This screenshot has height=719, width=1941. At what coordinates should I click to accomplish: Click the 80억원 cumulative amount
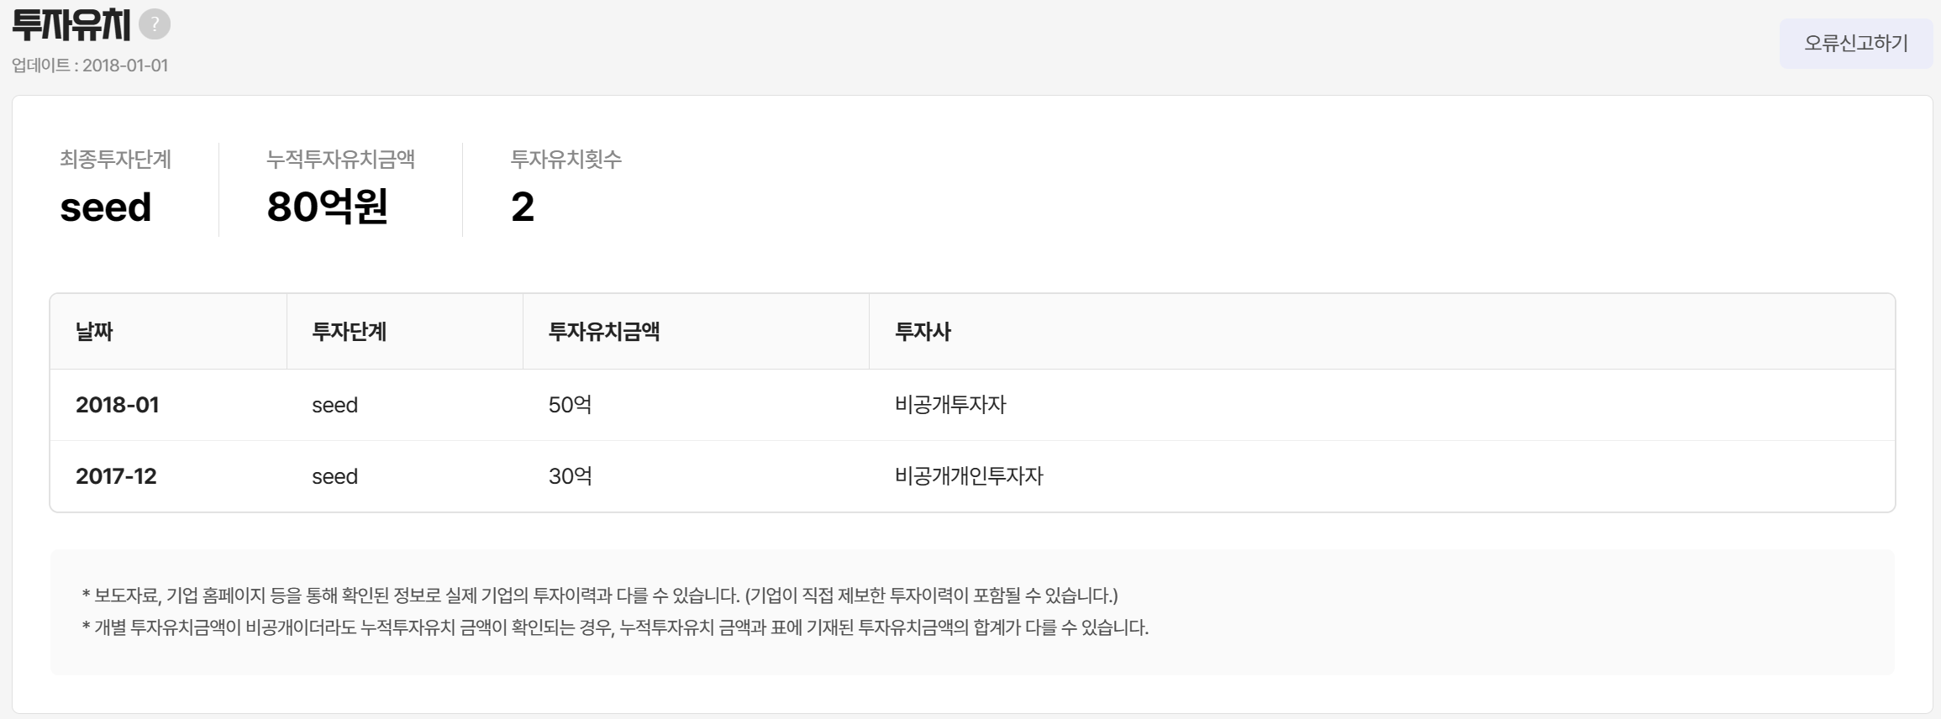click(327, 207)
